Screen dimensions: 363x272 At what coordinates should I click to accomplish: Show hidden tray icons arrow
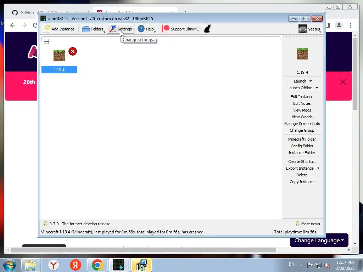301,265
